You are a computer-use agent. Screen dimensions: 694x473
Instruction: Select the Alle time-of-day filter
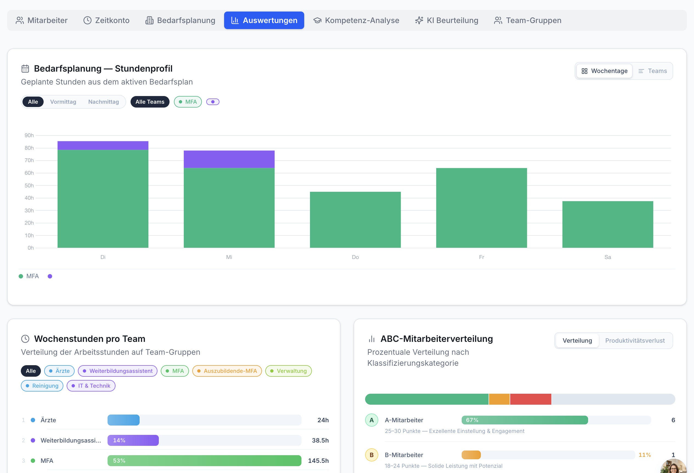coord(33,102)
